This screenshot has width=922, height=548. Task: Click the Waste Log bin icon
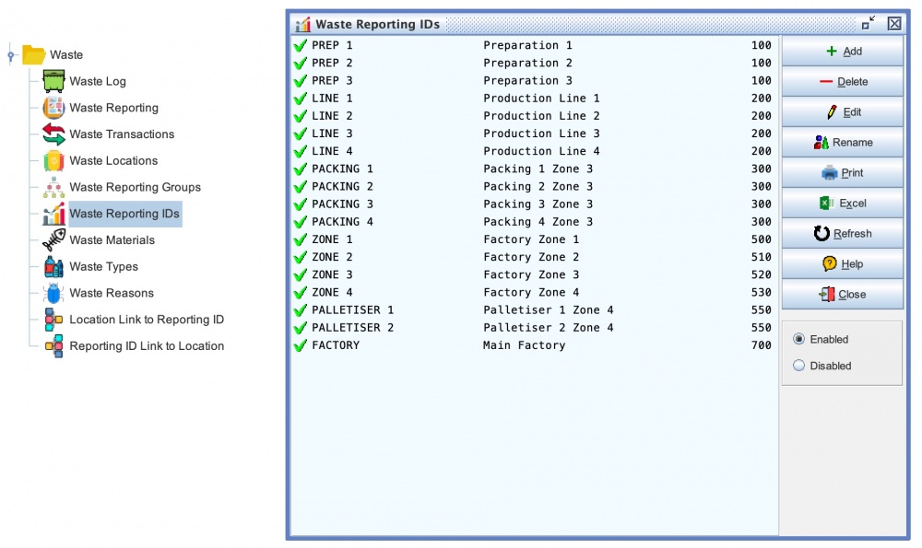click(x=53, y=81)
